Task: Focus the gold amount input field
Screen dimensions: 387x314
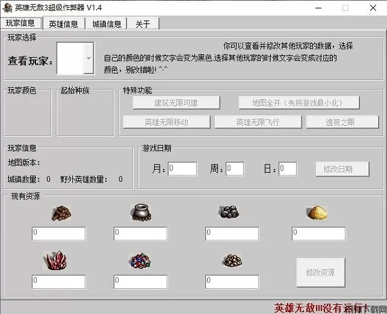Action: point(232,282)
